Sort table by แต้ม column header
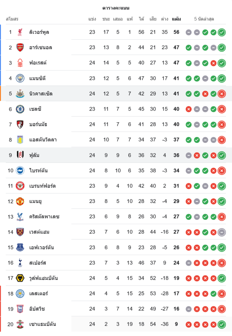The height and width of the screenshot is (336, 232). pyautogui.click(x=176, y=19)
